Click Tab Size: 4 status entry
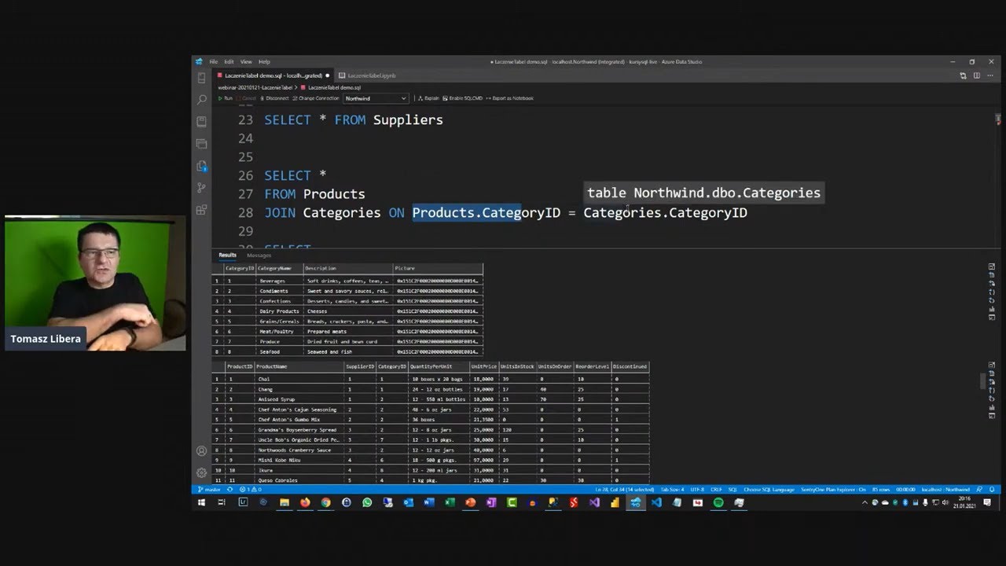This screenshot has width=1006, height=566. tap(673, 489)
